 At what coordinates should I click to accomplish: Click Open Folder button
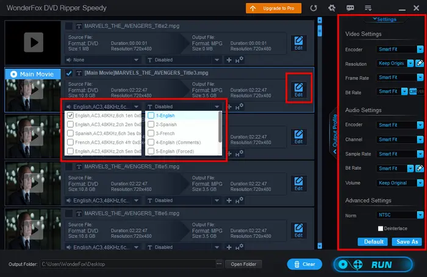pos(243,264)
